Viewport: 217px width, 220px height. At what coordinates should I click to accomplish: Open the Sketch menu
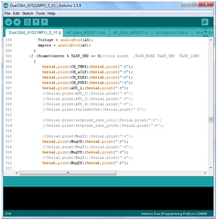(x=27, y=13)
